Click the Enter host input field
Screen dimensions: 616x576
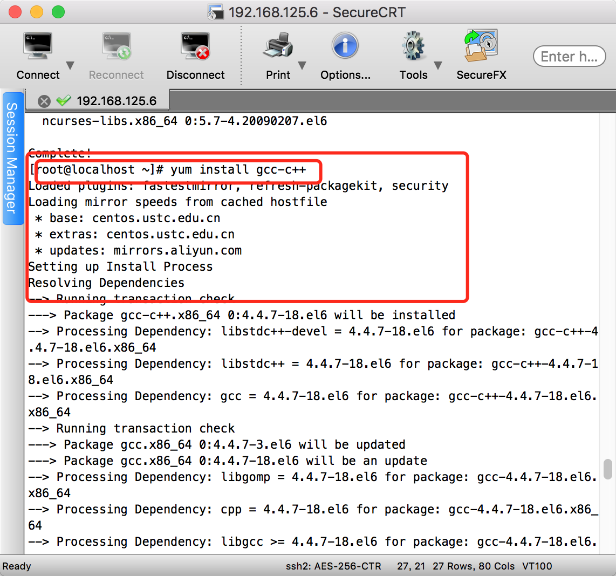click(x=569, y=57)
